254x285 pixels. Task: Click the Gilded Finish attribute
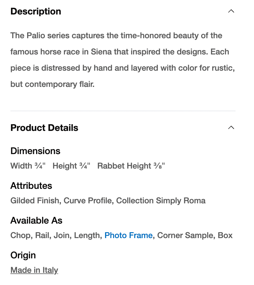(x=35, y=200)
